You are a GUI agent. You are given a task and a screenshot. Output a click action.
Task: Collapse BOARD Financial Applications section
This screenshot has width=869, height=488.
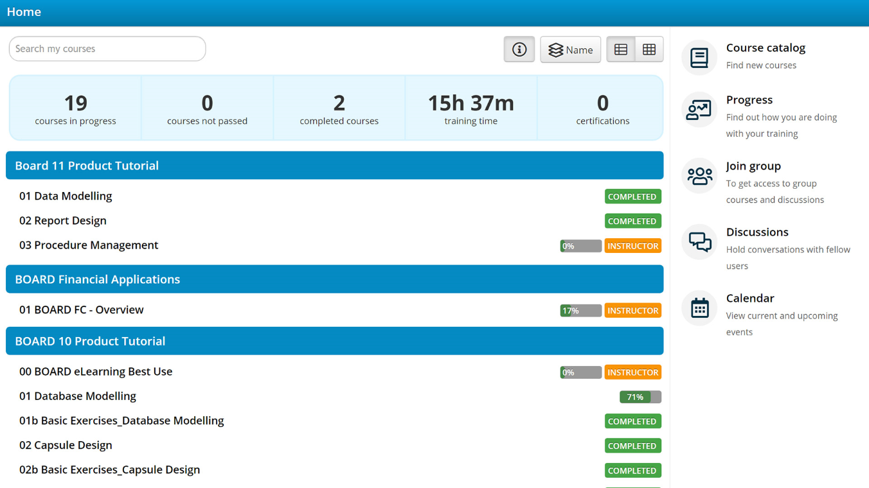coord(334,279)
